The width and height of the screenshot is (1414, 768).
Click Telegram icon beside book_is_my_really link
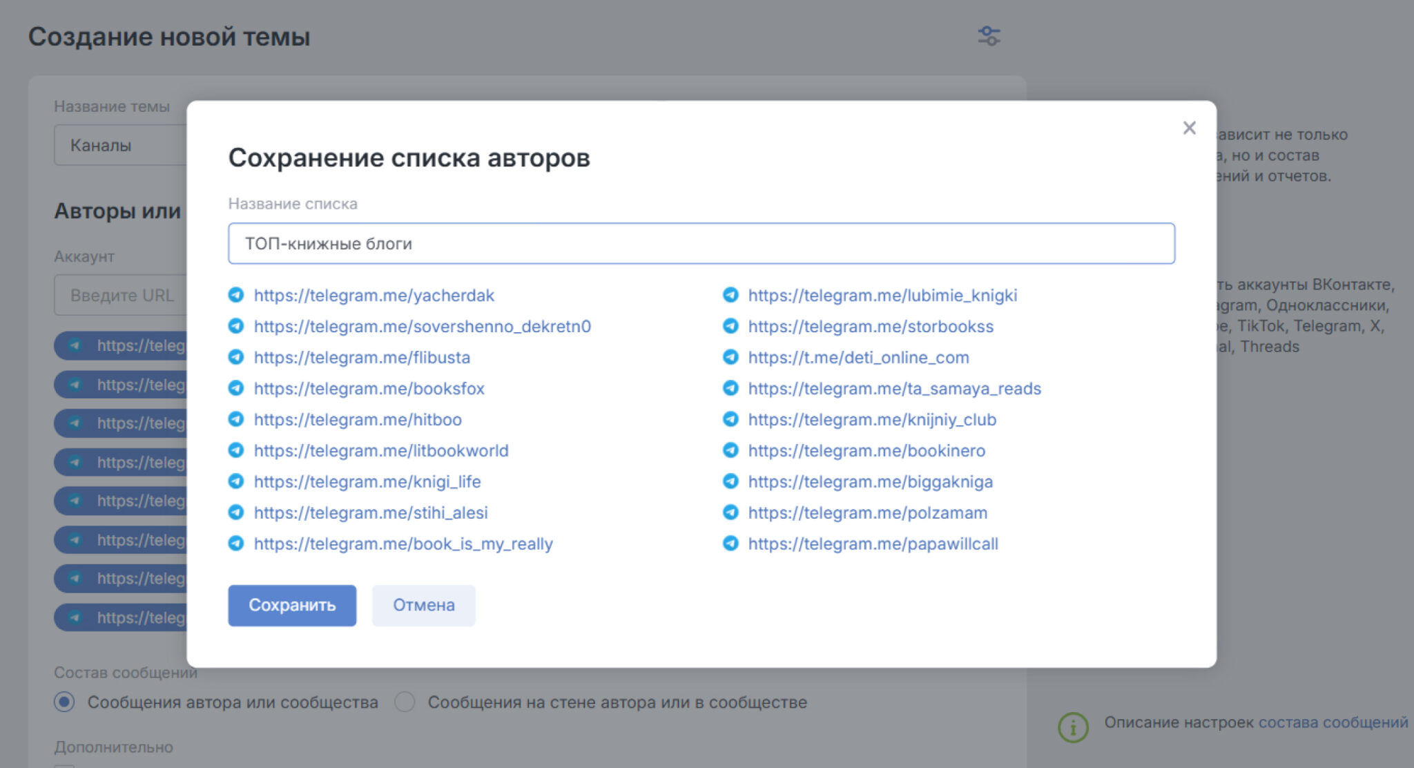coord(236,544)
